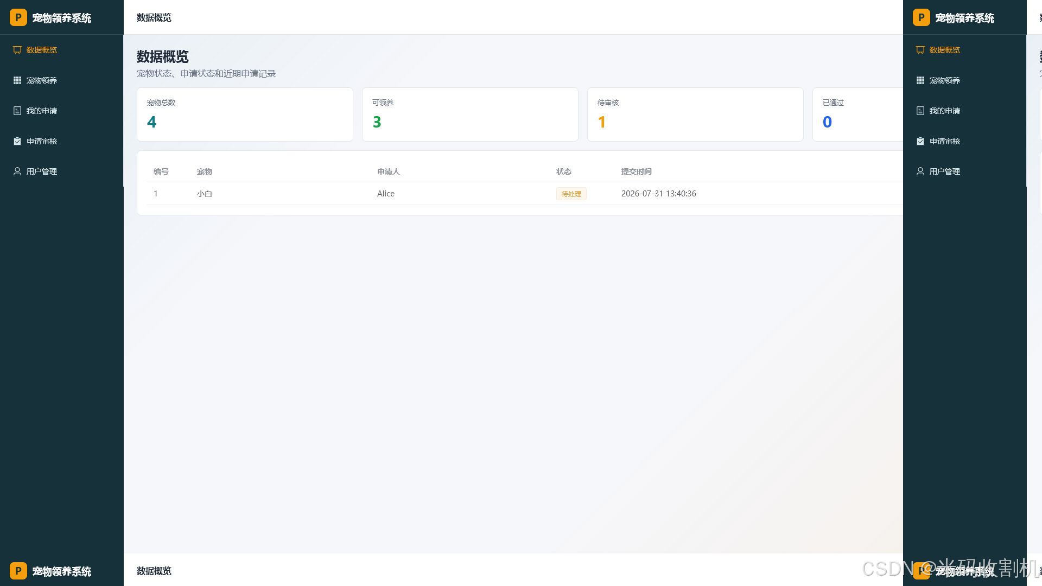Screen dimensions: 1042x586
Task: Click the 状态 column header
Action: click(x=564, y=171)
